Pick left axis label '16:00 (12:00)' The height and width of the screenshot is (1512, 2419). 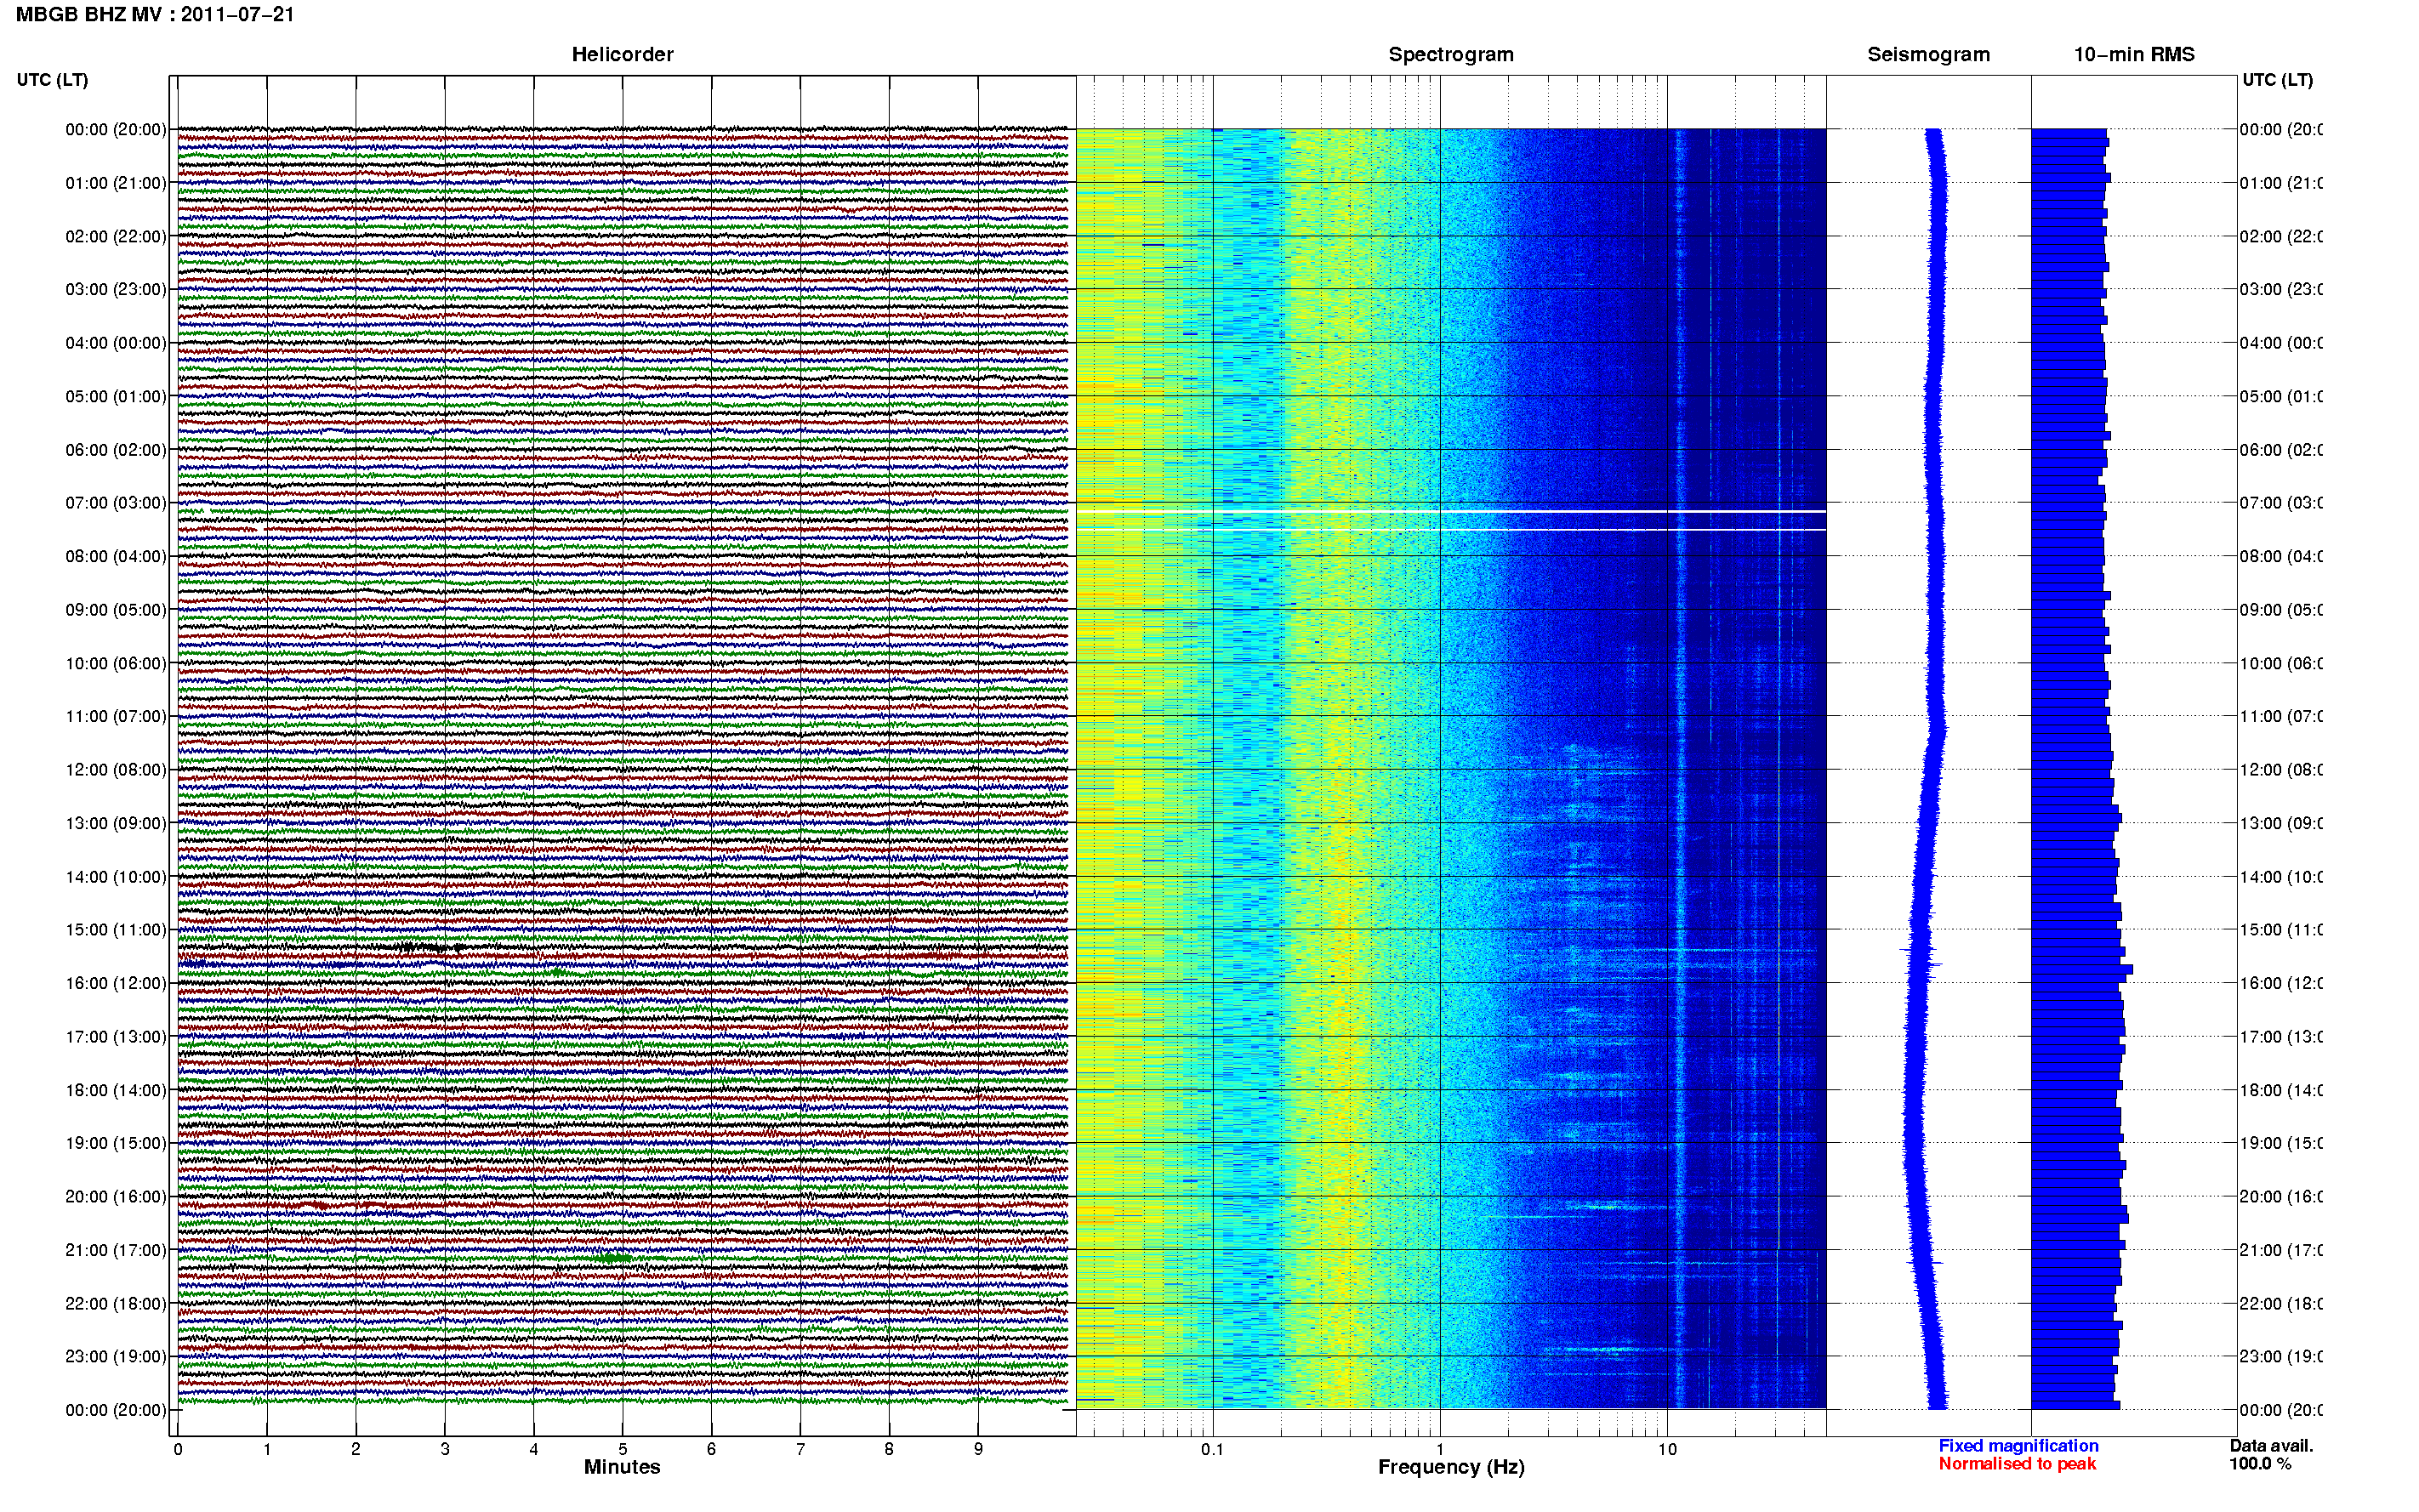click(116, 983)
